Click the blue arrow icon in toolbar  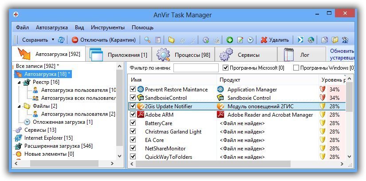click(x=300, y=40)
